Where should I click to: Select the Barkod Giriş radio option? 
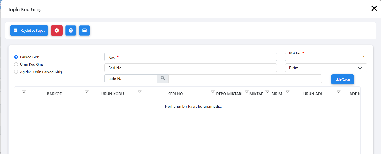click(16, 57)
